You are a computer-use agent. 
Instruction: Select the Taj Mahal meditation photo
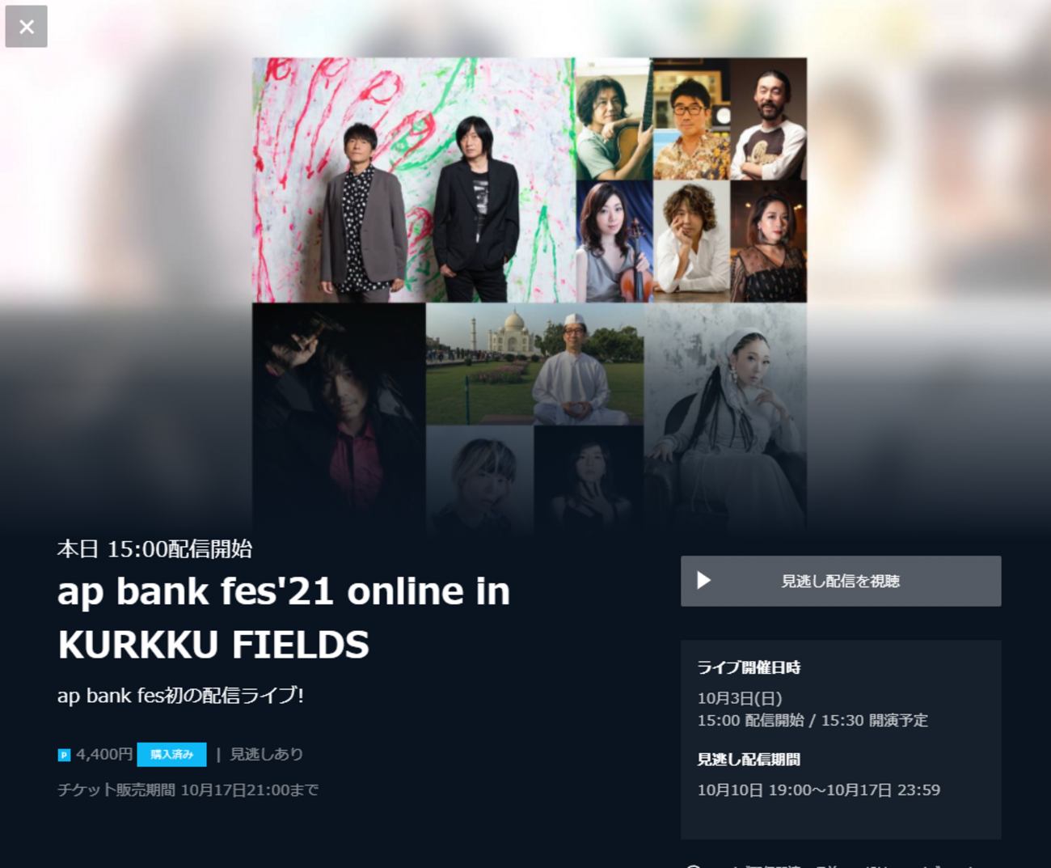534,364
